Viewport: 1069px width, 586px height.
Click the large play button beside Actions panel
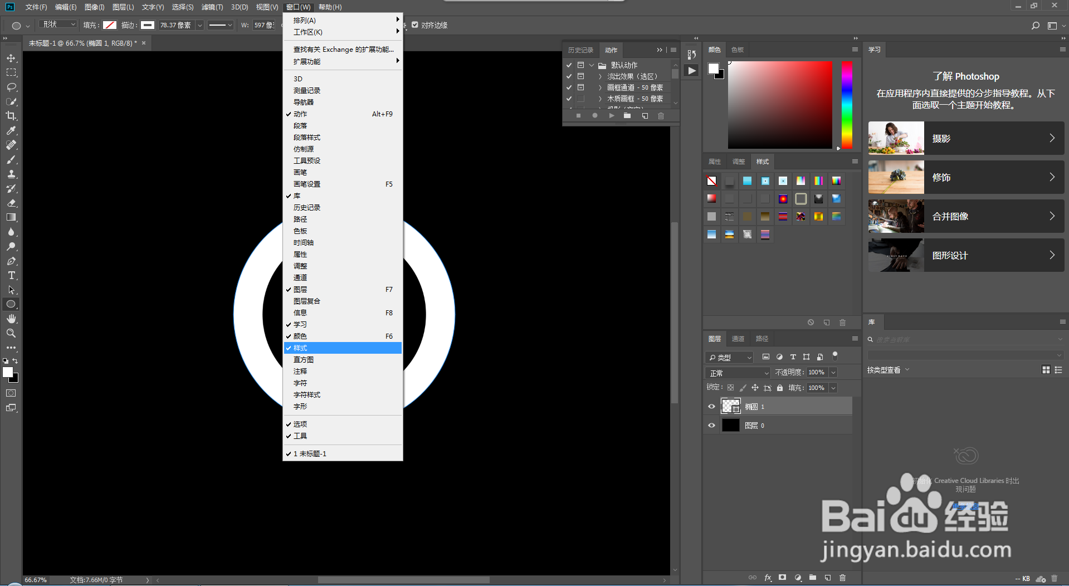point(691,71)
